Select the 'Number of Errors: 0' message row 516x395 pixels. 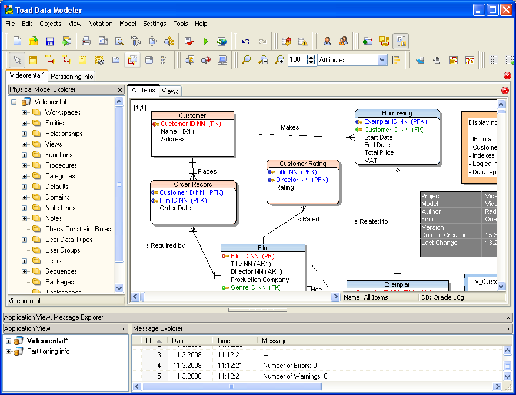[317, 366]
